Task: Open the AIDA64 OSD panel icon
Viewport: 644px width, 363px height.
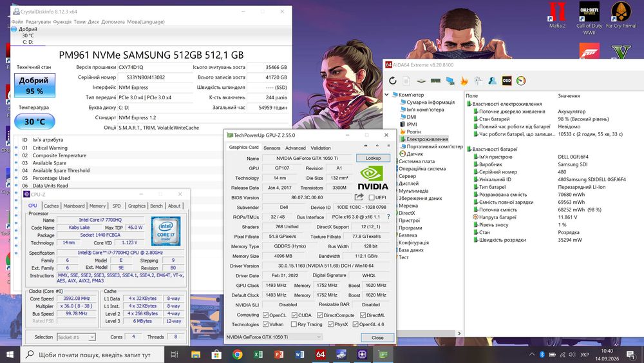Action: click(507, 81)
